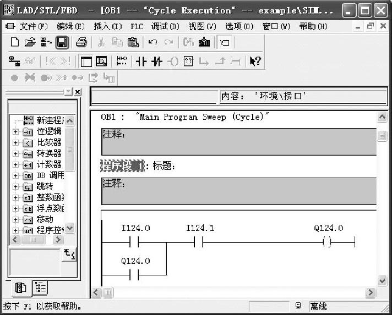Insert a normally closed contact
Image resolution: width=392 pixels, height=315 pixels.
coord(157,61)
